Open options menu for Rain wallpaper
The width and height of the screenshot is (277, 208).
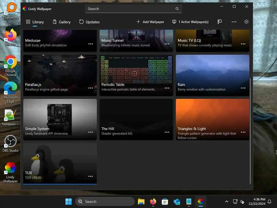pyautogui.click(x=243, y=88)
